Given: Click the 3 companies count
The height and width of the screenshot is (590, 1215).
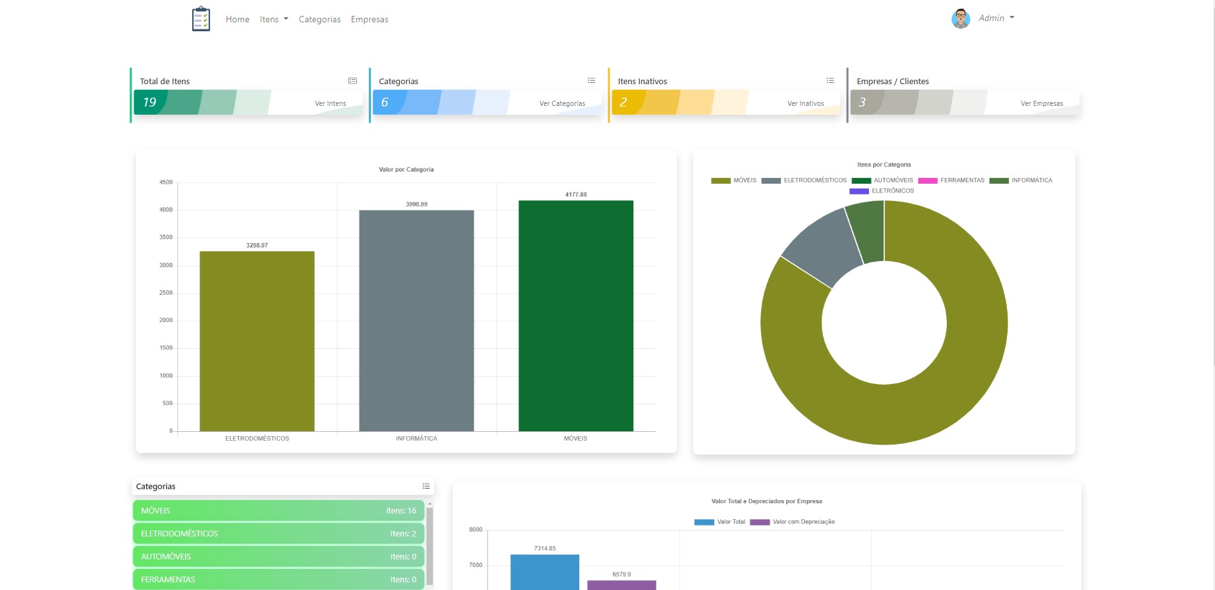Looking at the screenshot, I should pos(862,102).
